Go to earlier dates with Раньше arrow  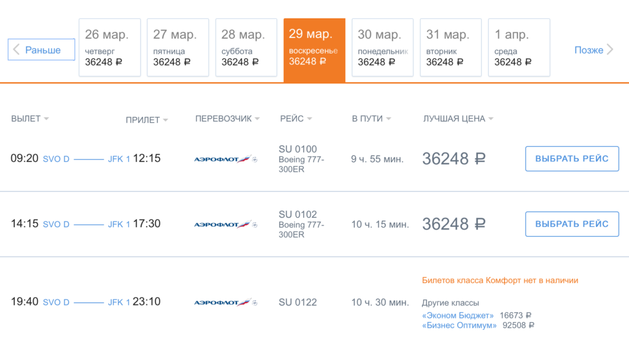[x=41, y=50]
